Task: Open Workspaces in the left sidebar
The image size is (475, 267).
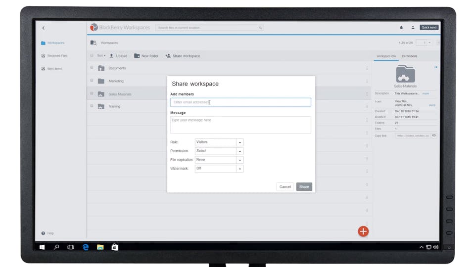Action: pos(53,43)
